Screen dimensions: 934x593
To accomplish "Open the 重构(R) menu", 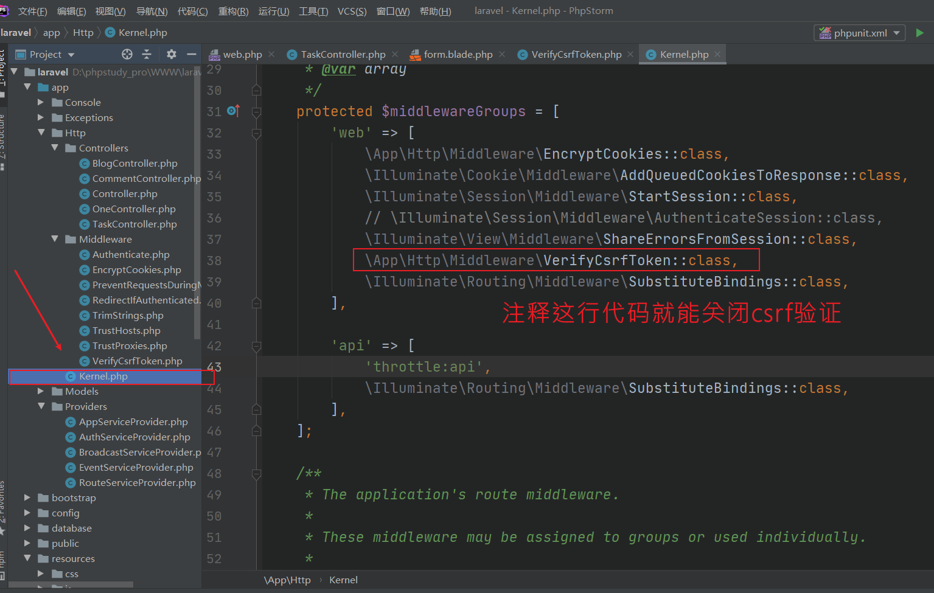I will point(233,12).
